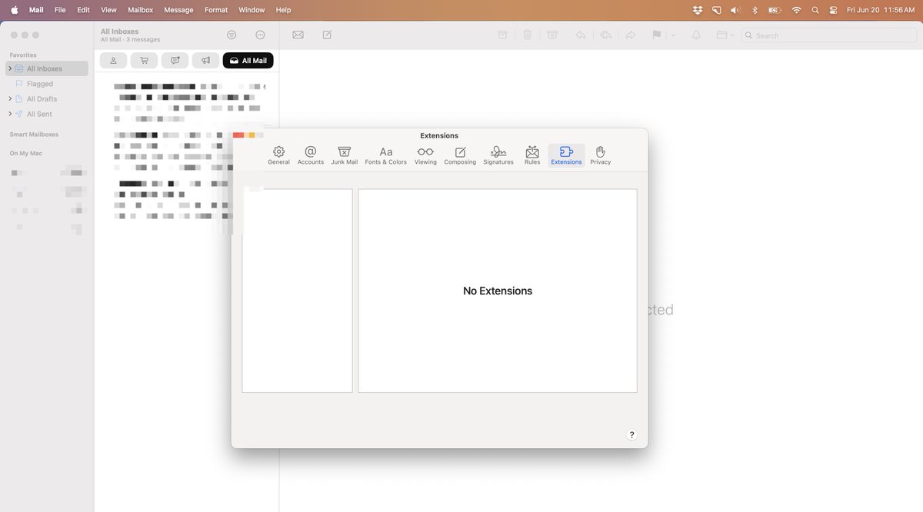Switch to the Accounts settings tab

tap(311, 155)
